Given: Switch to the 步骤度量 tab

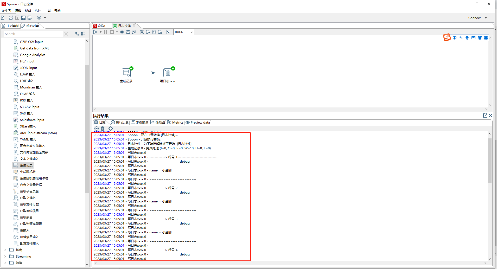Looking at the screenshot, I should [140, 122].
